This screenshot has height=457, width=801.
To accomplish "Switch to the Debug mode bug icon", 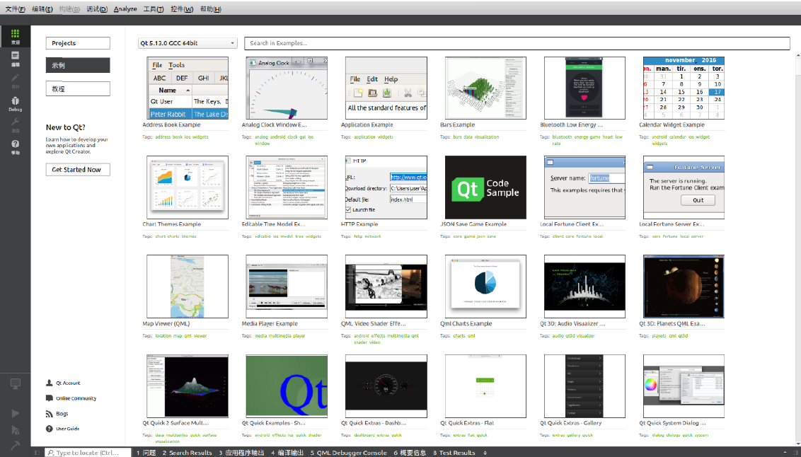I will coord(16,100).
